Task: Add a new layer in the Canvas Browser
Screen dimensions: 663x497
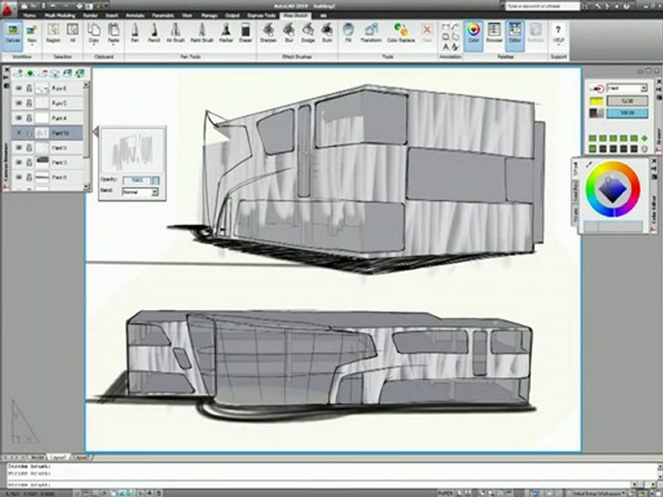Action: (18, 74)
